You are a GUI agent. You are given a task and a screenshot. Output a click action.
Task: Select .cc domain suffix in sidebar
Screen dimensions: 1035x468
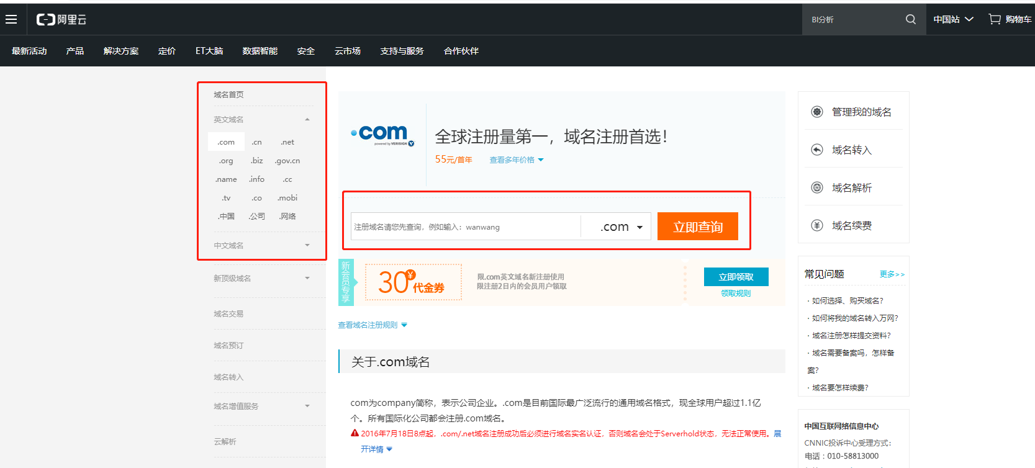pos(287,179)
